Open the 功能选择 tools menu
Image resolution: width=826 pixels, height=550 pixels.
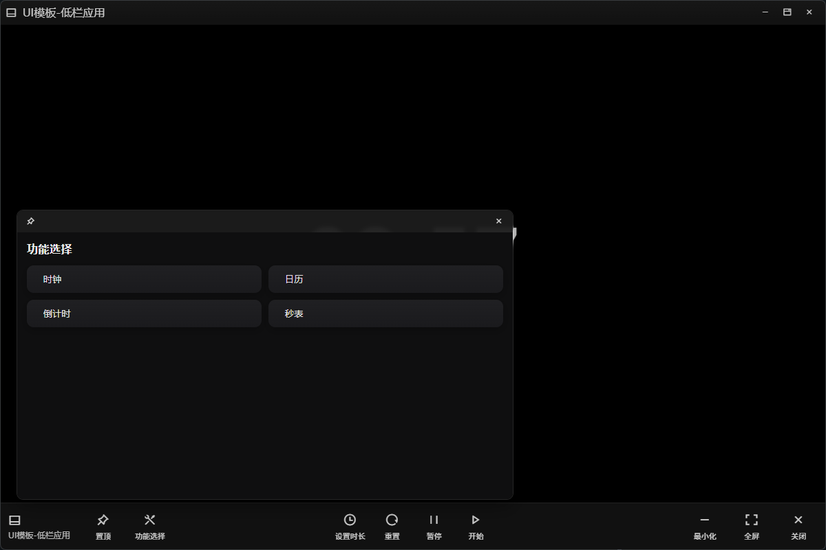point(149,520)
